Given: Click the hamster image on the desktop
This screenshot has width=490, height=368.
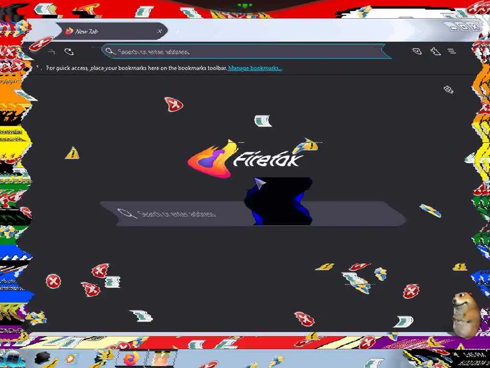Looking at the screenshot, I should [466, 314].
